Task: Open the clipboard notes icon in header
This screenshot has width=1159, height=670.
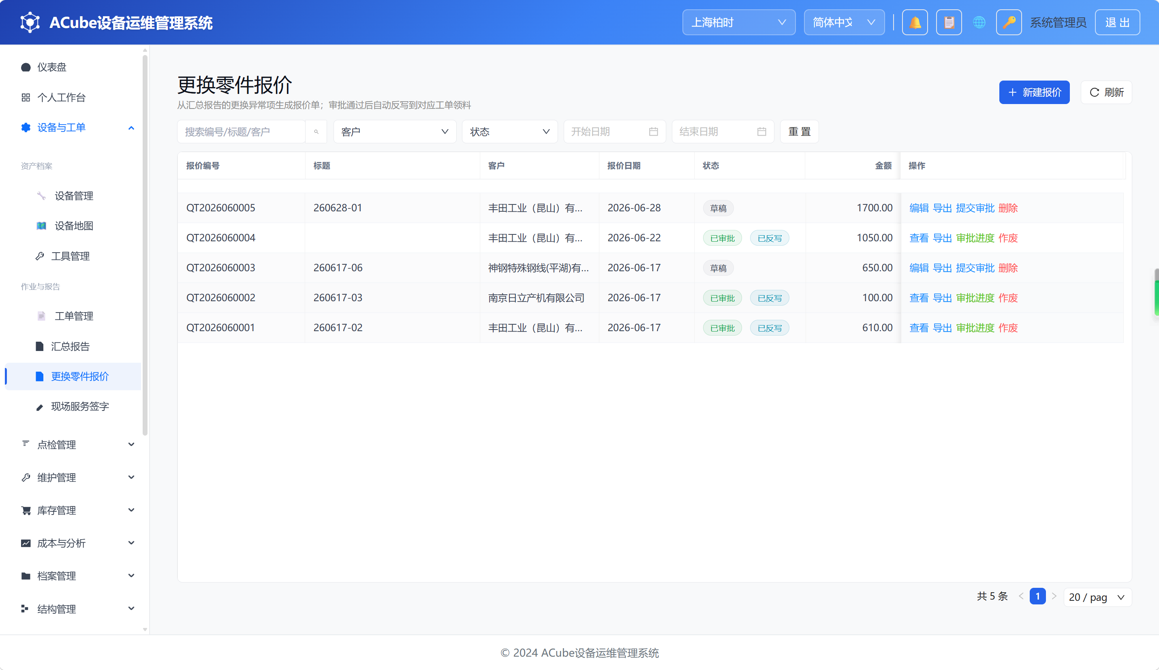Action: pyautogui.click(x=949, y=22)
